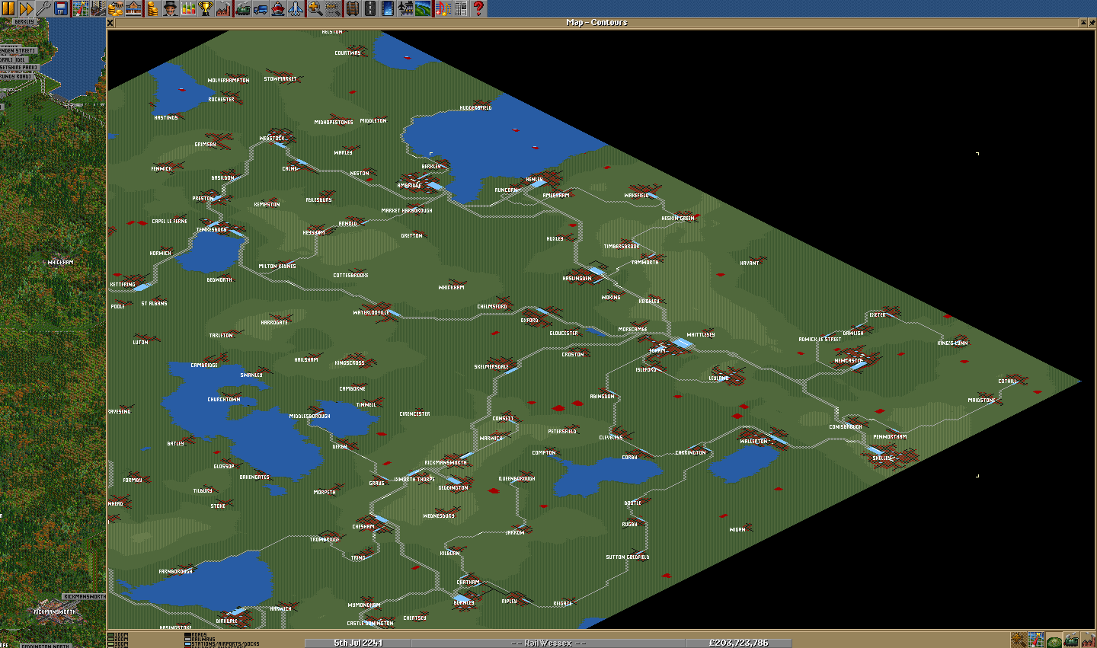
Task: Click the HAVANT town on the map
Action: pyautogui.click(x=750, y=263)
